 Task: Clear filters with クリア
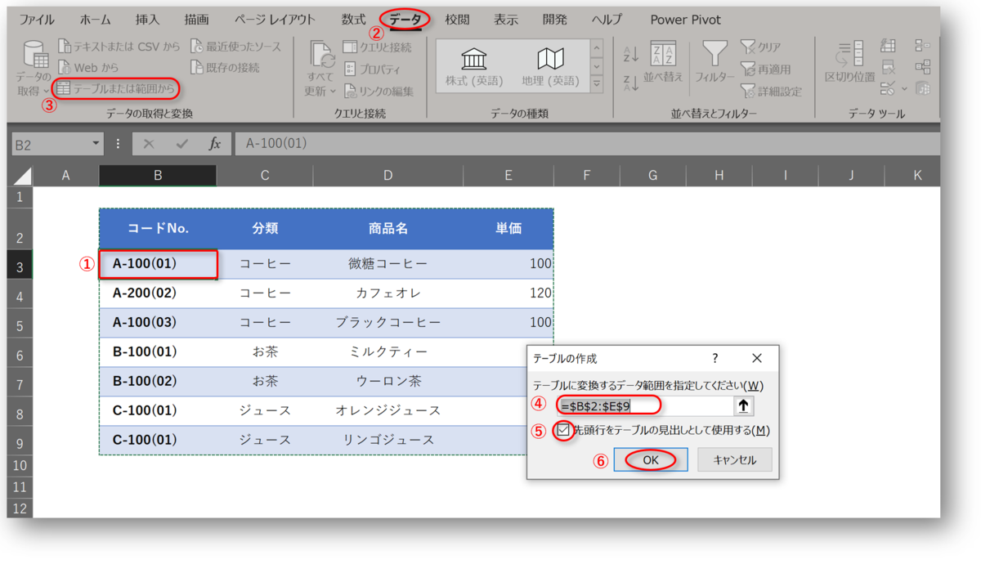(761, 47)
